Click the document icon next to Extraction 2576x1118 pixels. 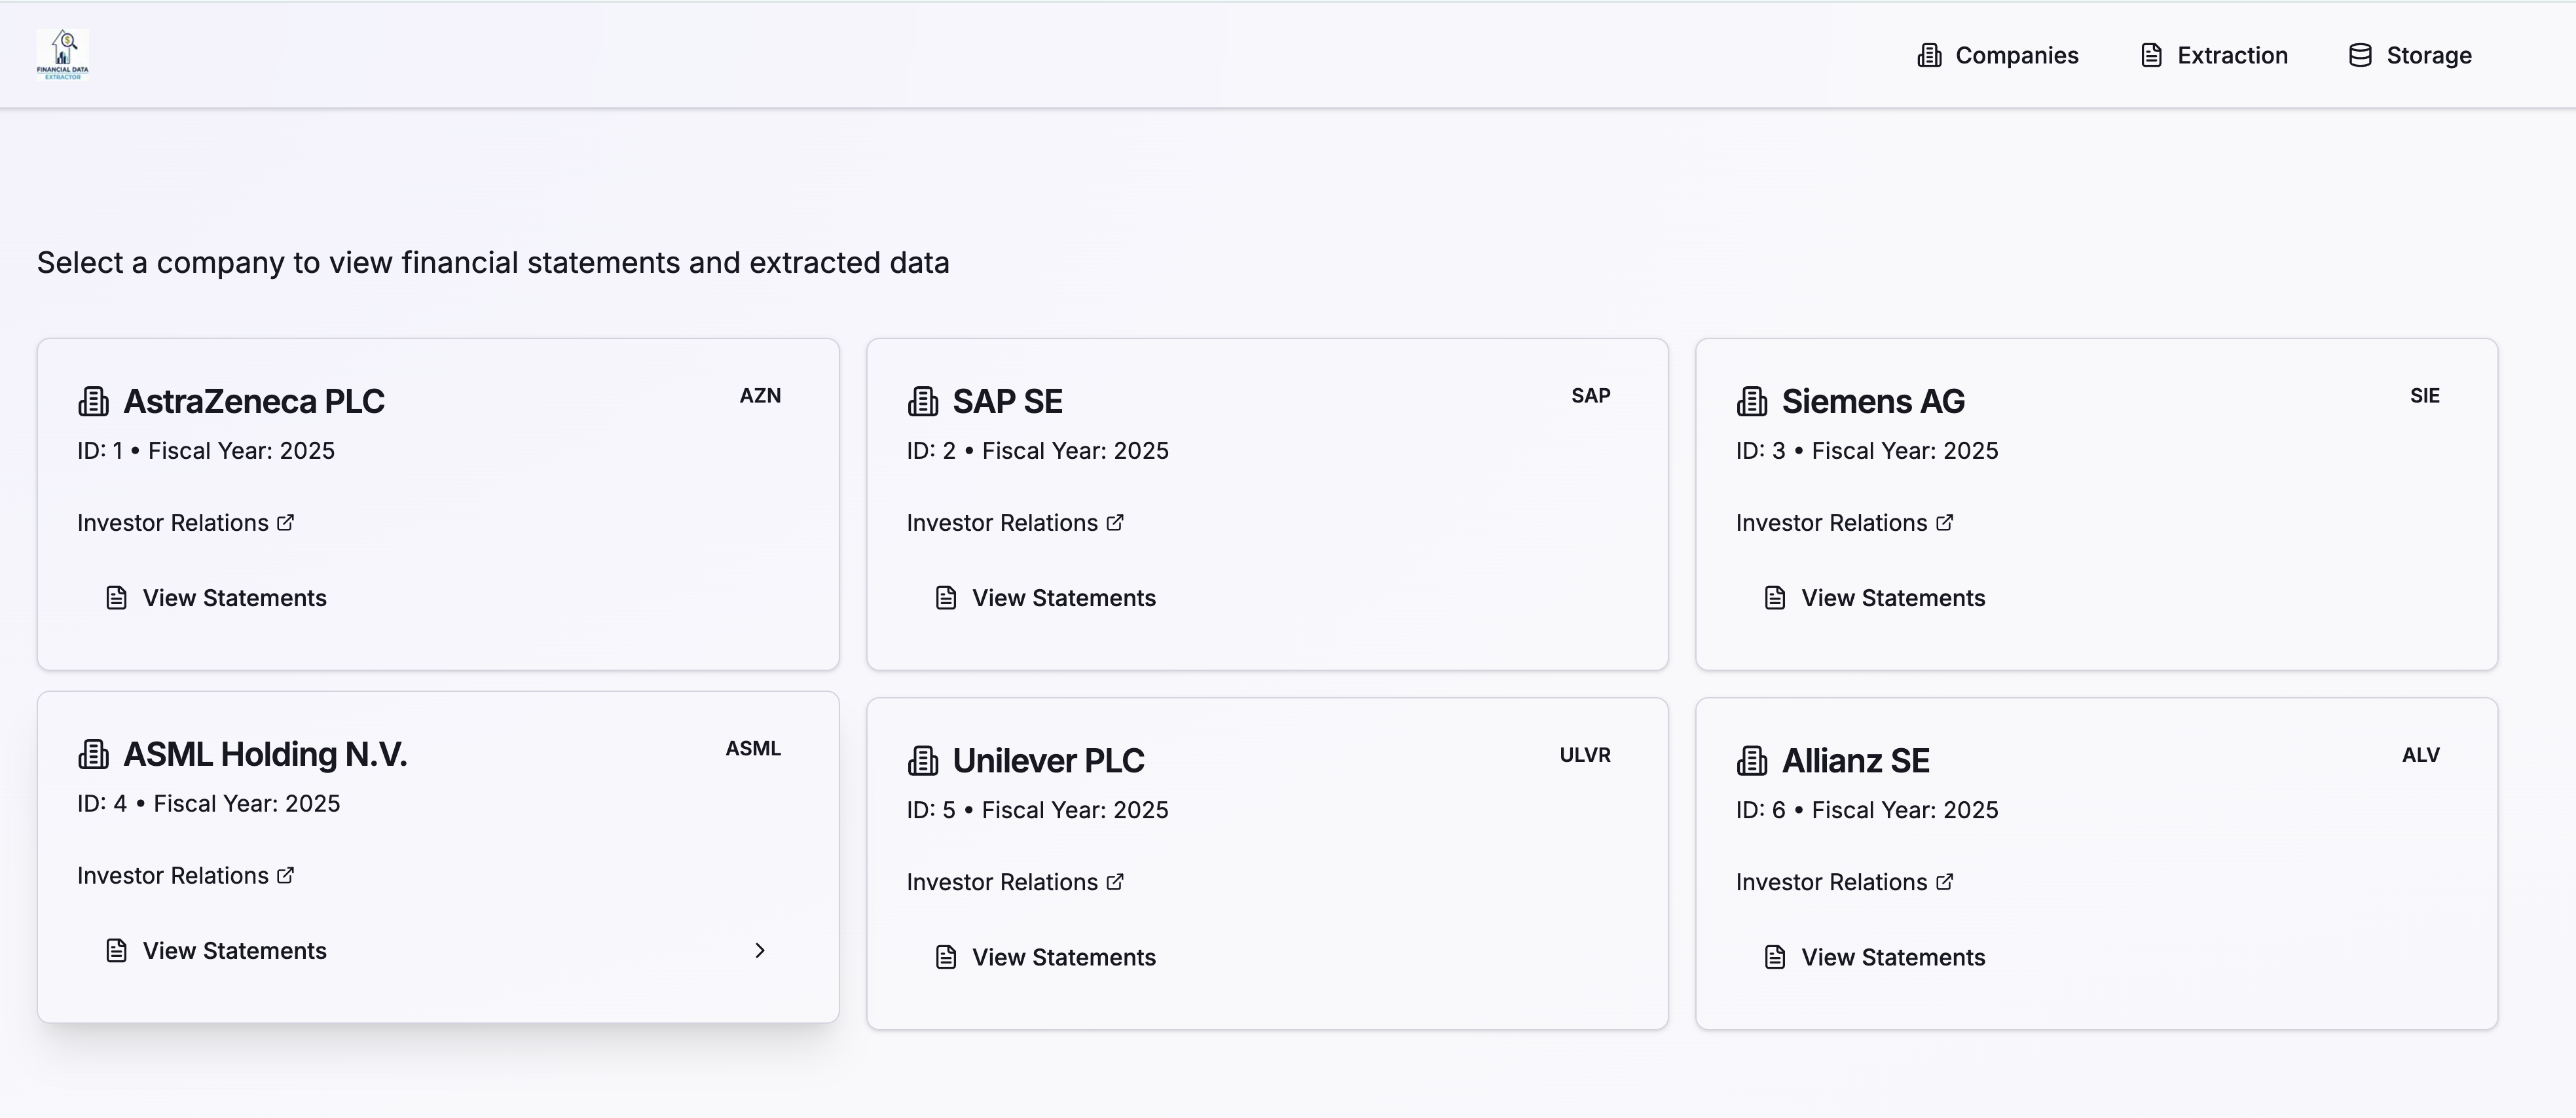(x=2151, y=55)
